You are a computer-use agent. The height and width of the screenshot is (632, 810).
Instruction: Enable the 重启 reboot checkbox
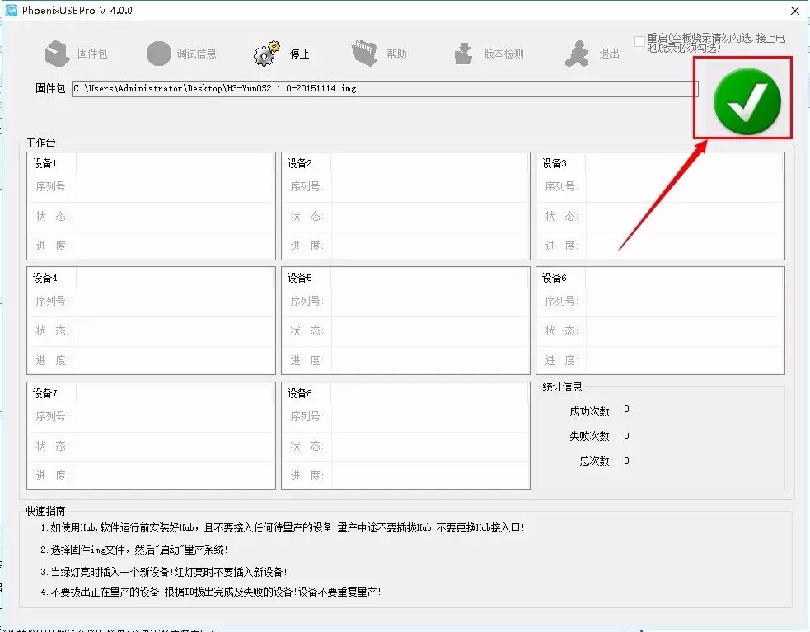pos(639,41)
